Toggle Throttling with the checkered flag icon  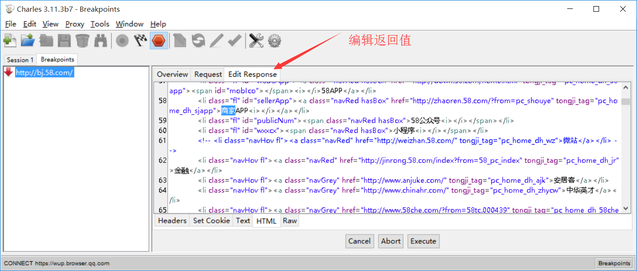(141, 41)
